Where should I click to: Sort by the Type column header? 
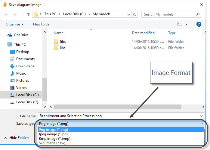pyautogui.click(x=172, y=33)
